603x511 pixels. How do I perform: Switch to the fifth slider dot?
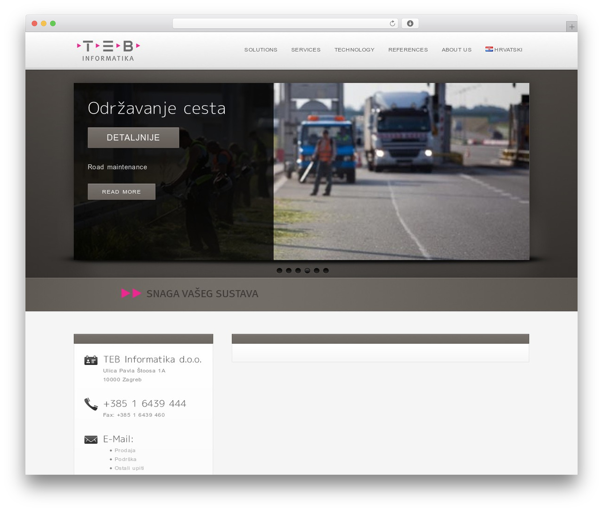317,271
